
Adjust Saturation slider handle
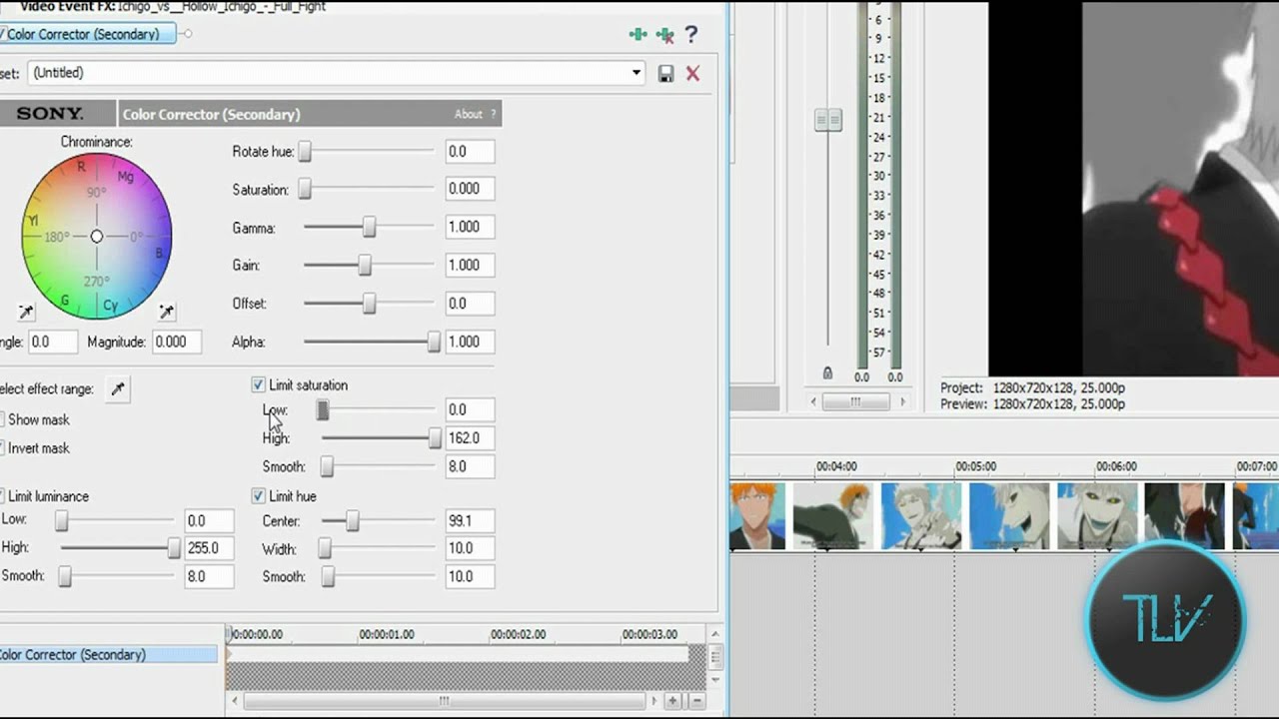click(x=305, y=190)
